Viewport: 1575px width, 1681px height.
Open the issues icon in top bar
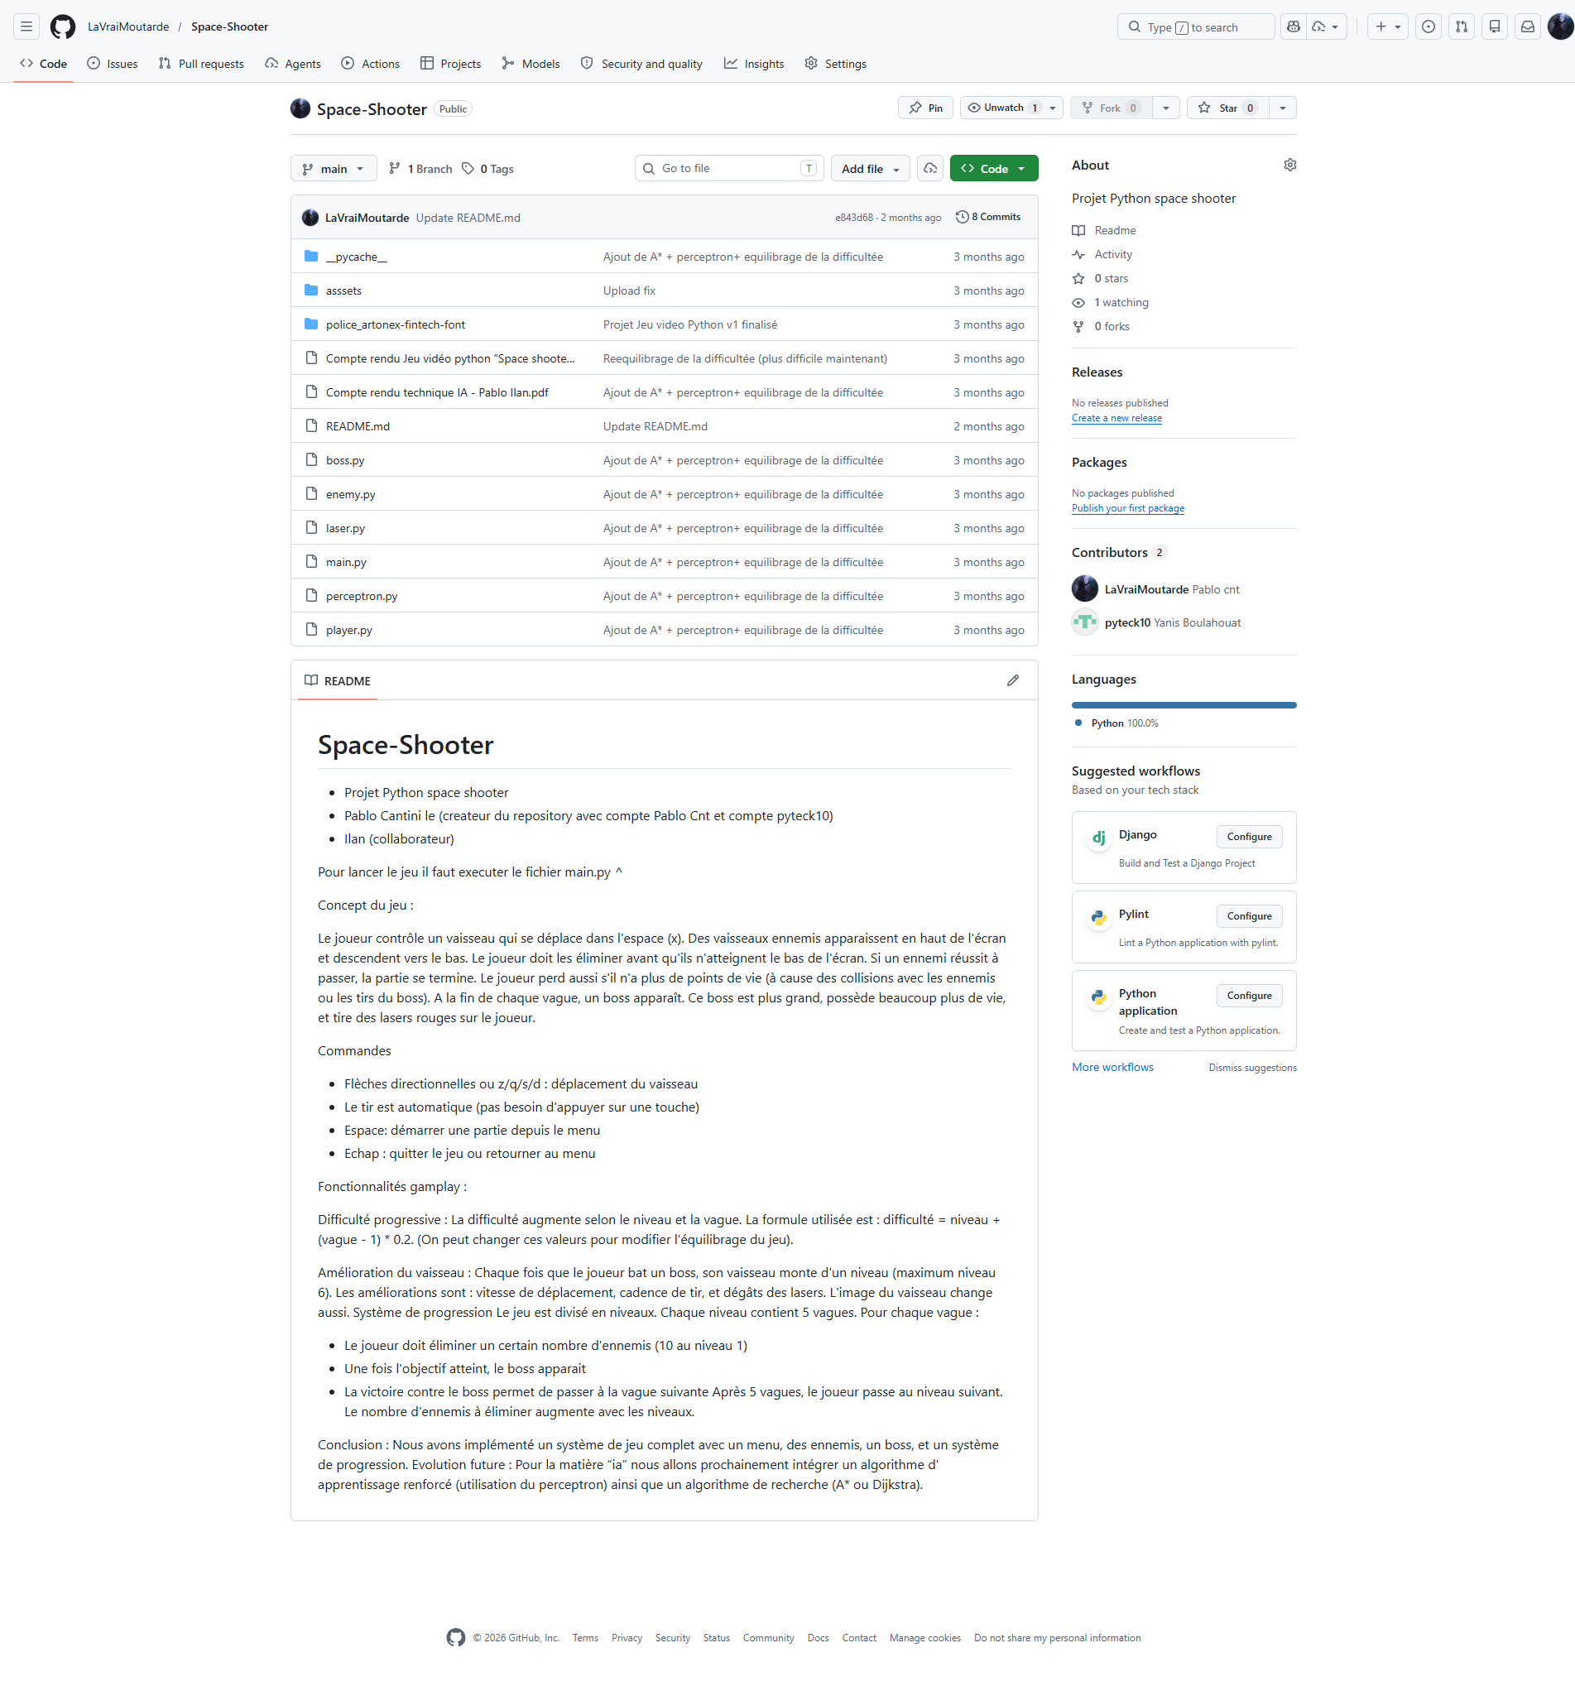[x=1428, y=27]
